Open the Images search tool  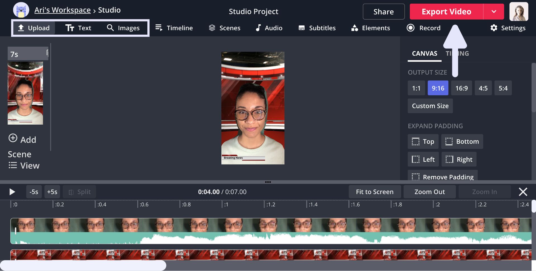click(123, 28)
